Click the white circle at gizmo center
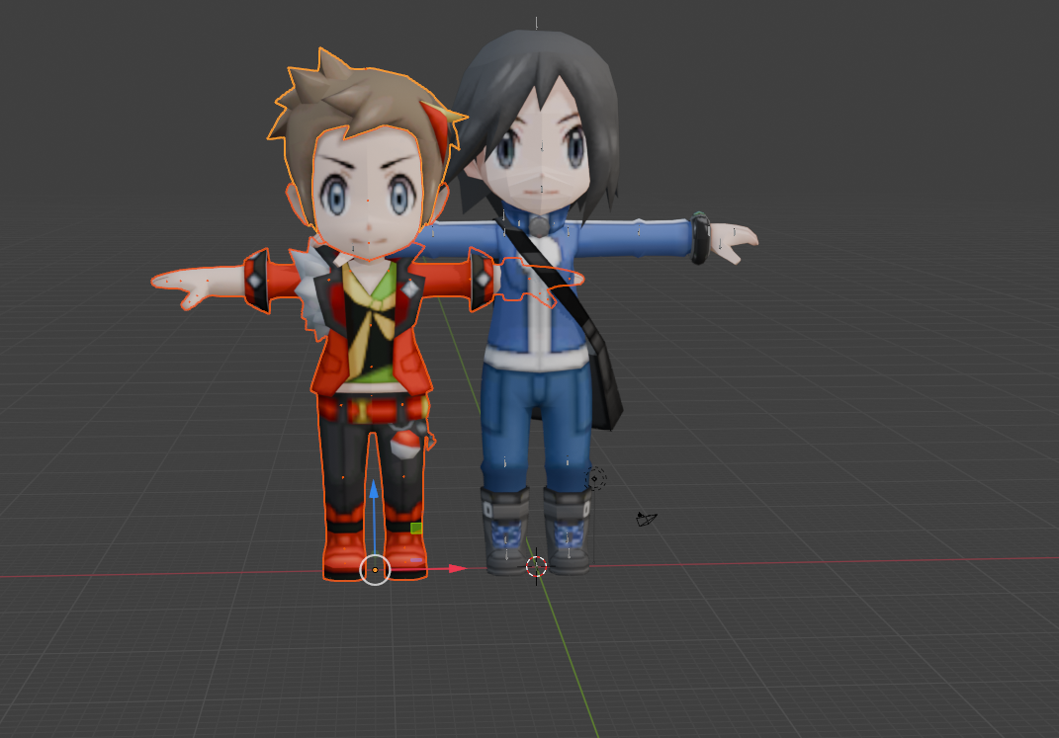This screenshot has height=738, width=1059. click(375, 570)
